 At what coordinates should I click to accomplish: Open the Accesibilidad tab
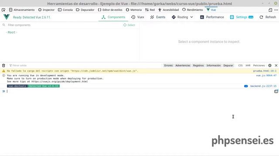(x=169, y=10)
